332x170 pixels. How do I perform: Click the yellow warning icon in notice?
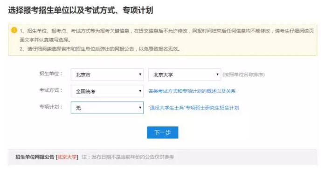pos(14,30)
